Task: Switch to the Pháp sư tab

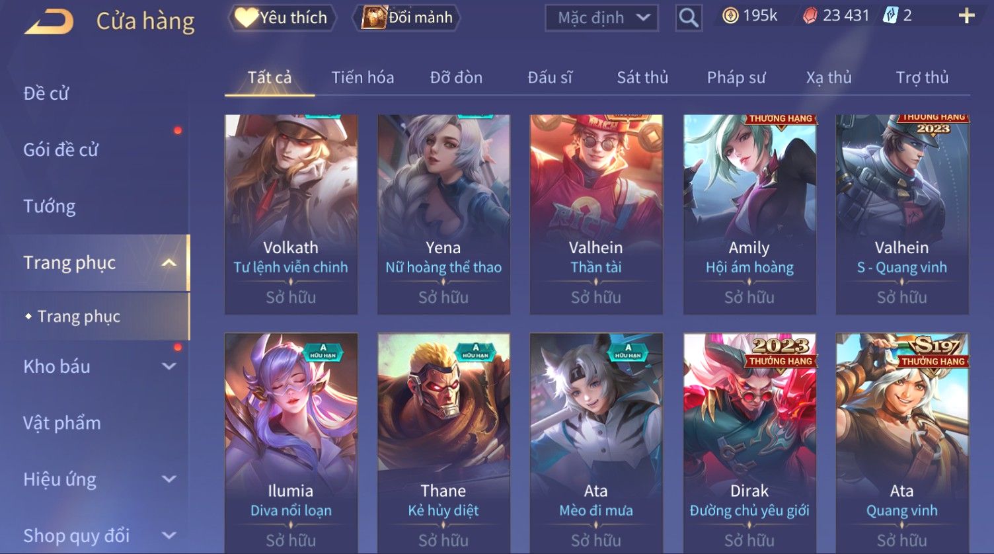Action: [736, 78]
